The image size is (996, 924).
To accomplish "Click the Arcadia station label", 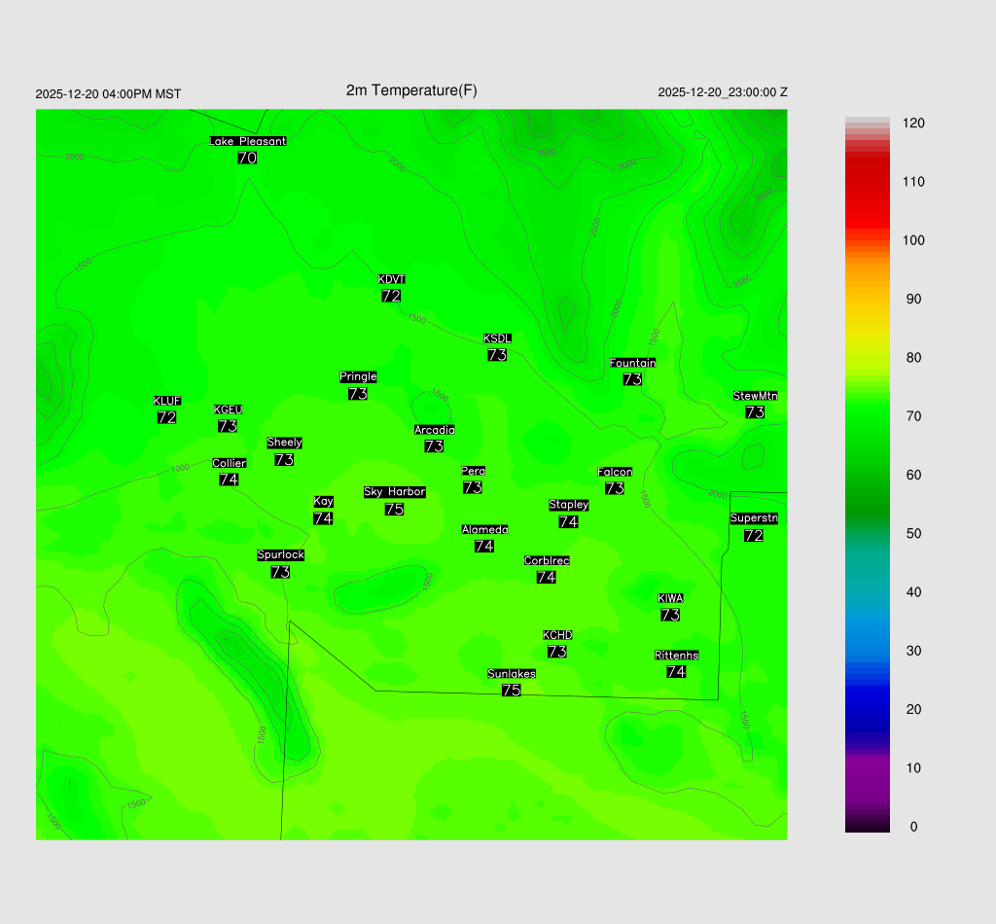I will (x=434, y=430).
